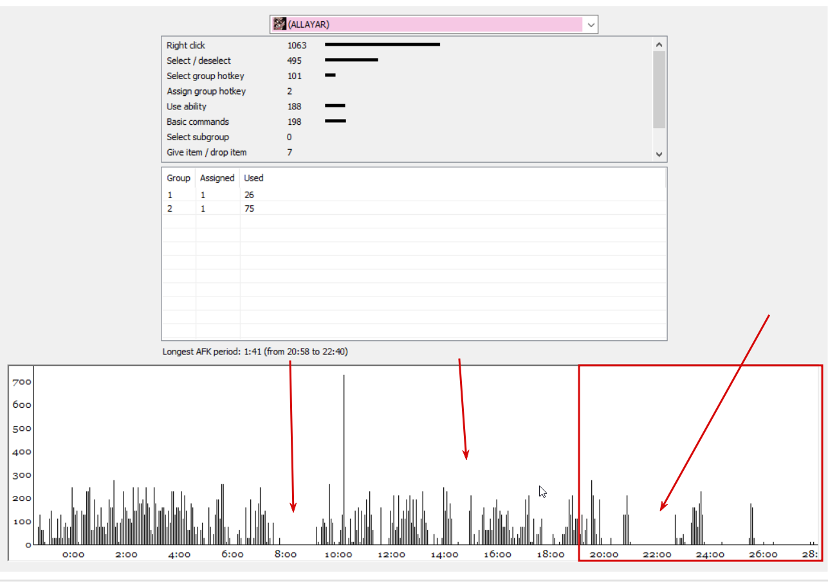
Task: Click the player portrait icon beside (ALLAYAR)
Action: click(x=279, y=24)
